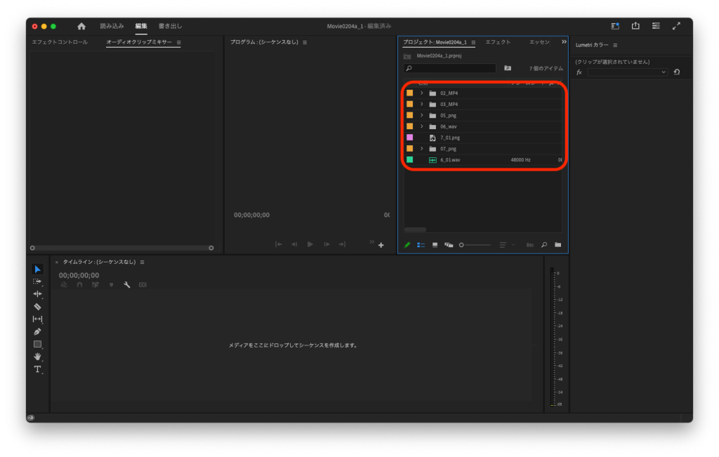Switch to the 書き出し workspace tab
Screen dimensions: 719x457
point(170,26)
